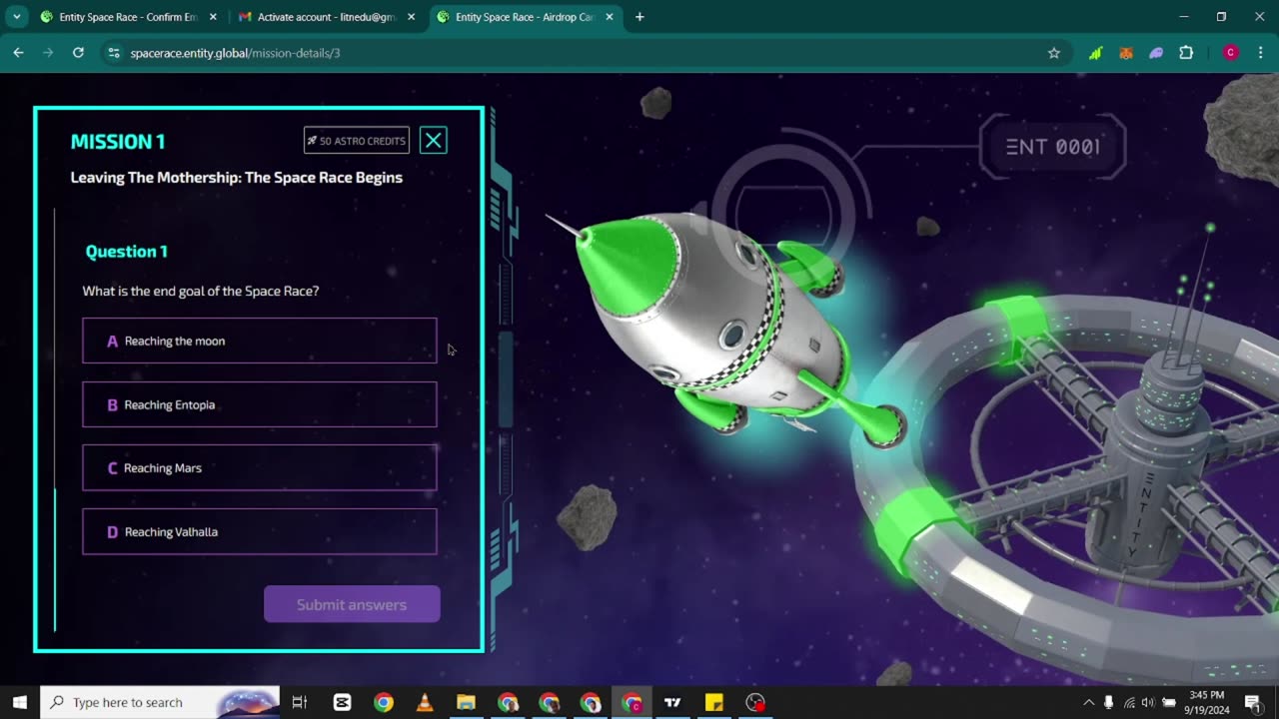Click the Submit answers button

[352, 604]
